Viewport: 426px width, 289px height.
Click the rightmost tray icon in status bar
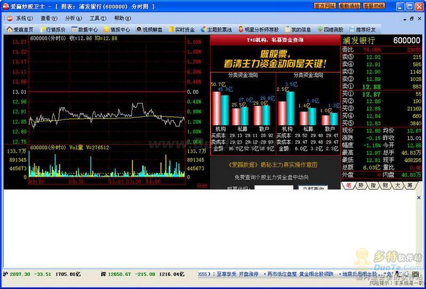[415, 274]
